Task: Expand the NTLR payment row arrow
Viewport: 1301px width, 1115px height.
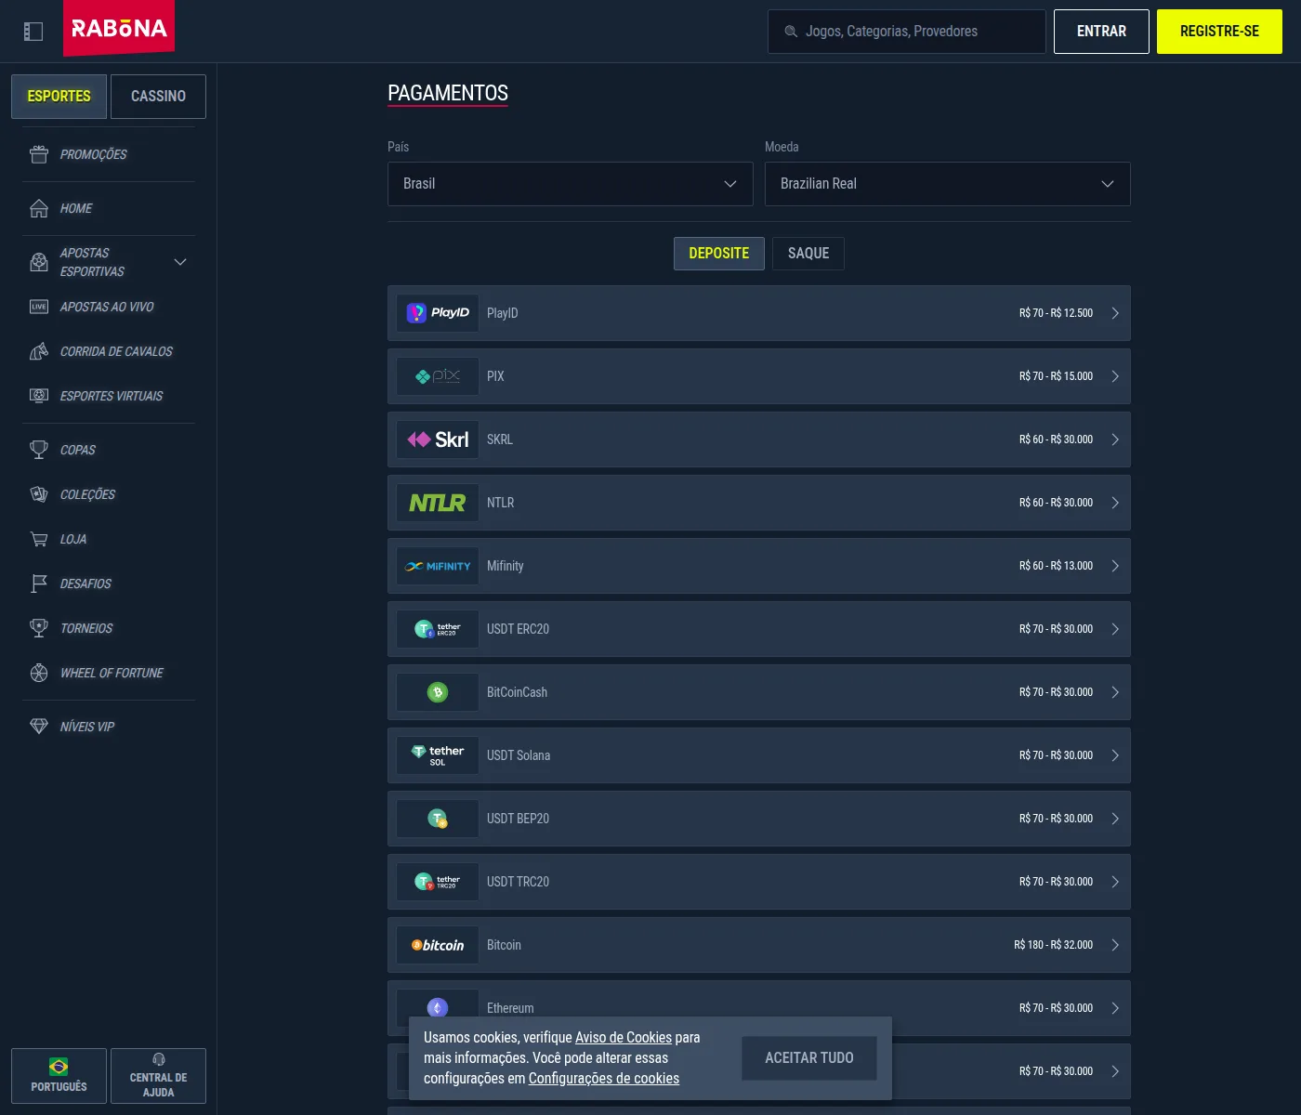Action: point(1115,503)
